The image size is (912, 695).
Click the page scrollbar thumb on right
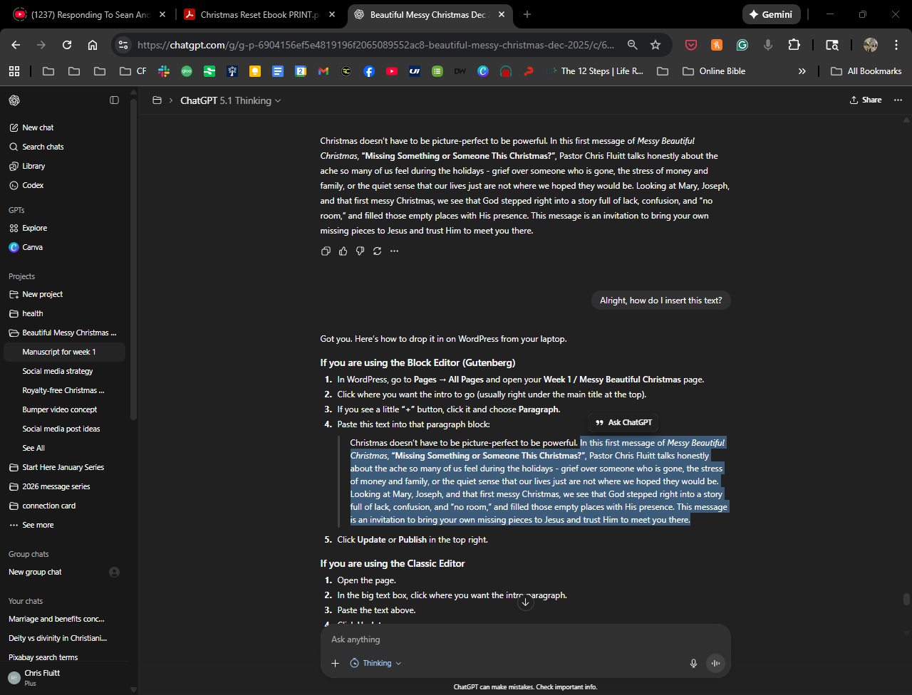tap(906, 599)
